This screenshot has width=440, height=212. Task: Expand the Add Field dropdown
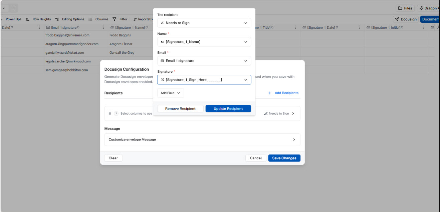[170, 93]
